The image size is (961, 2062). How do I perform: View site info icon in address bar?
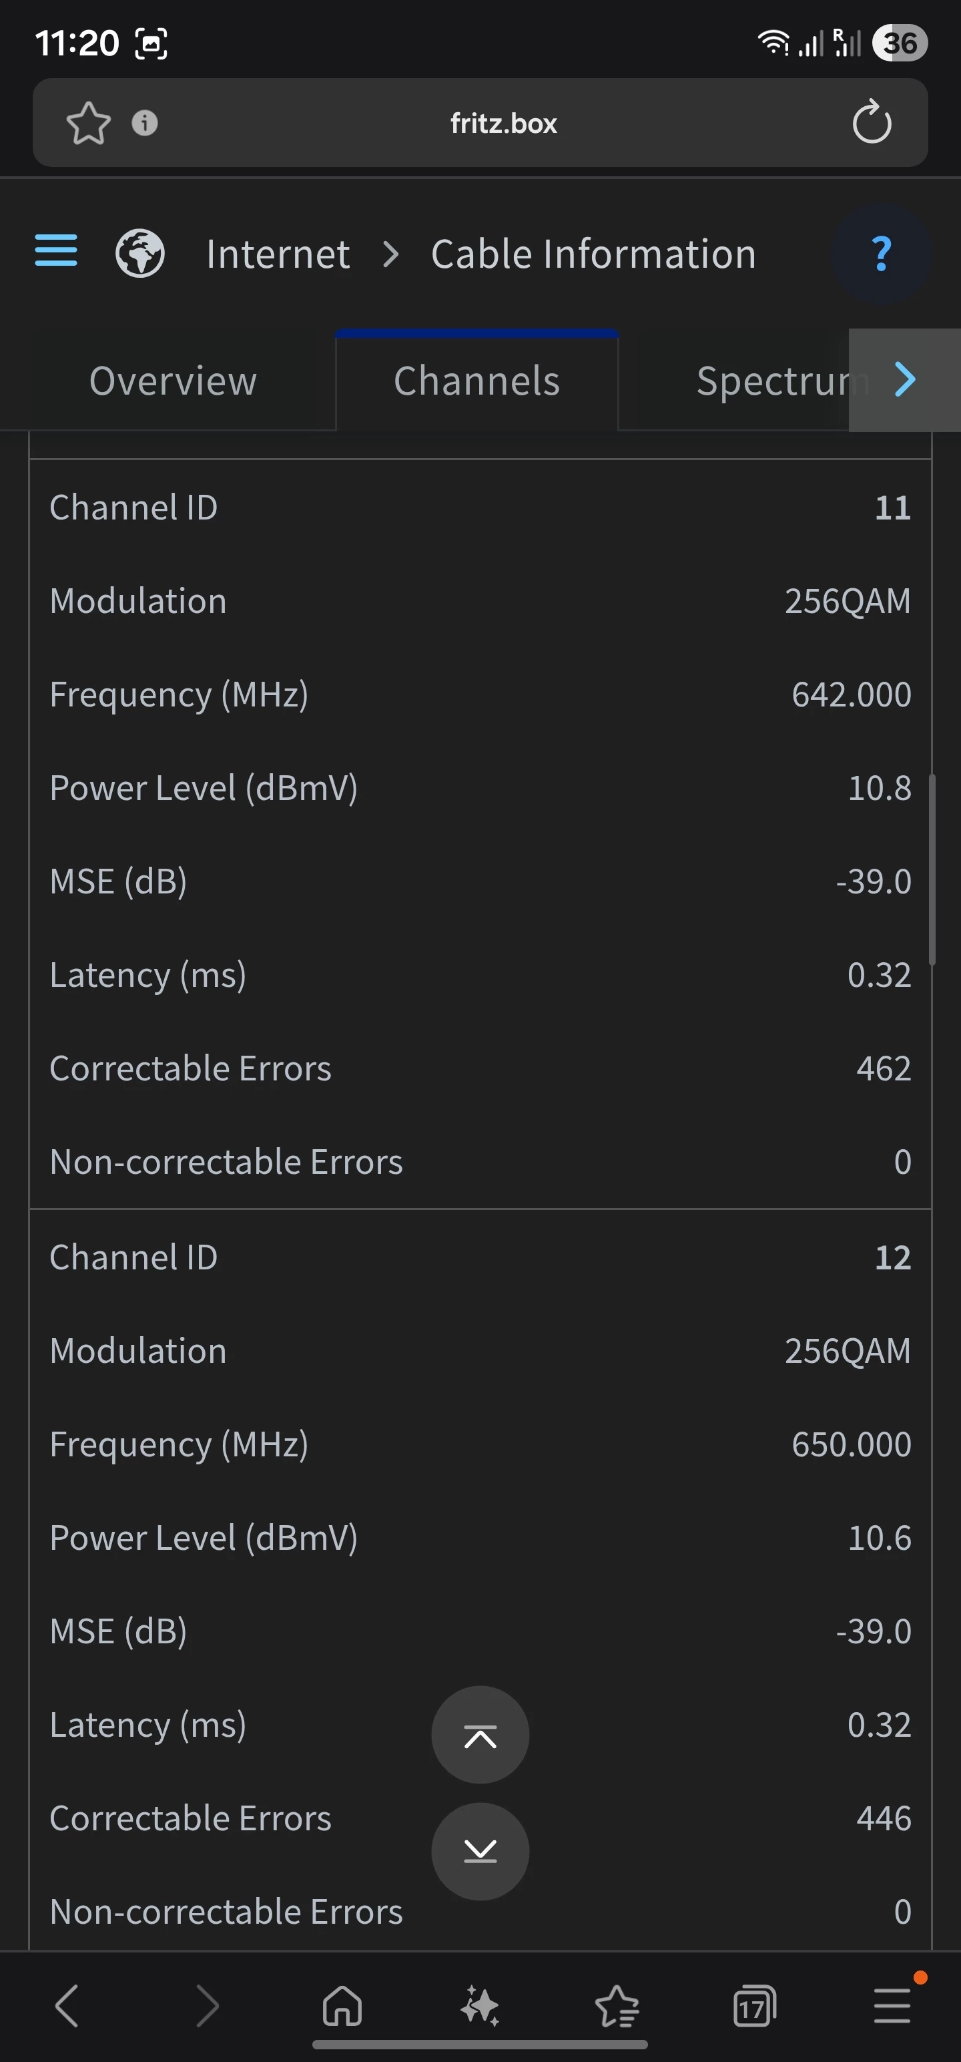(x=145, y=124)
